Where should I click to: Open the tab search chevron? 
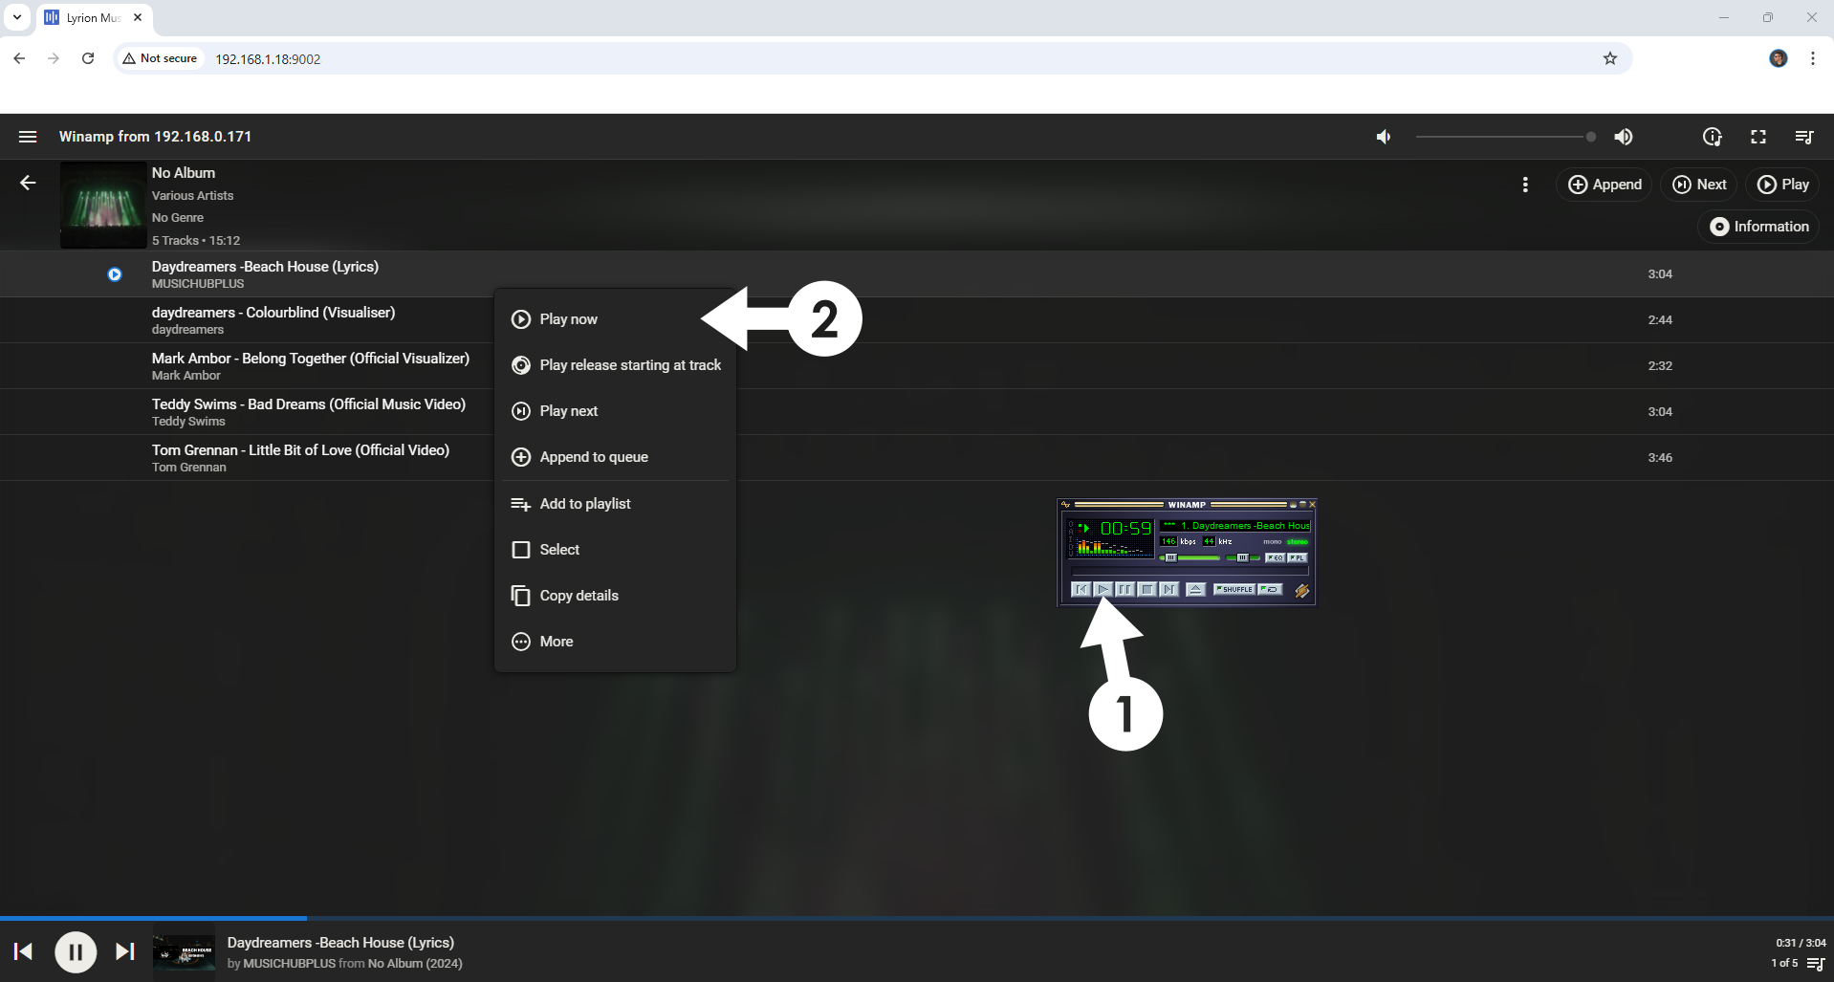click(16, 17)
